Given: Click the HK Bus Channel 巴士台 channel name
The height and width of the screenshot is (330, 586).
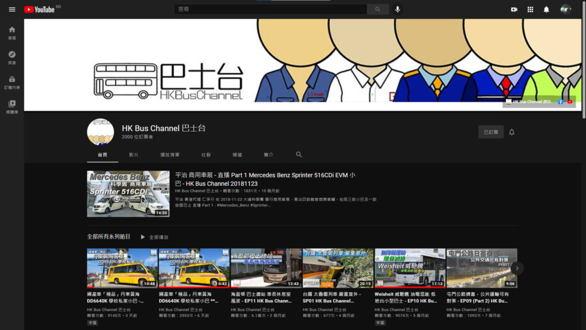Looking at the screenshot, I should pyautogui.click(x=164, y=128).
